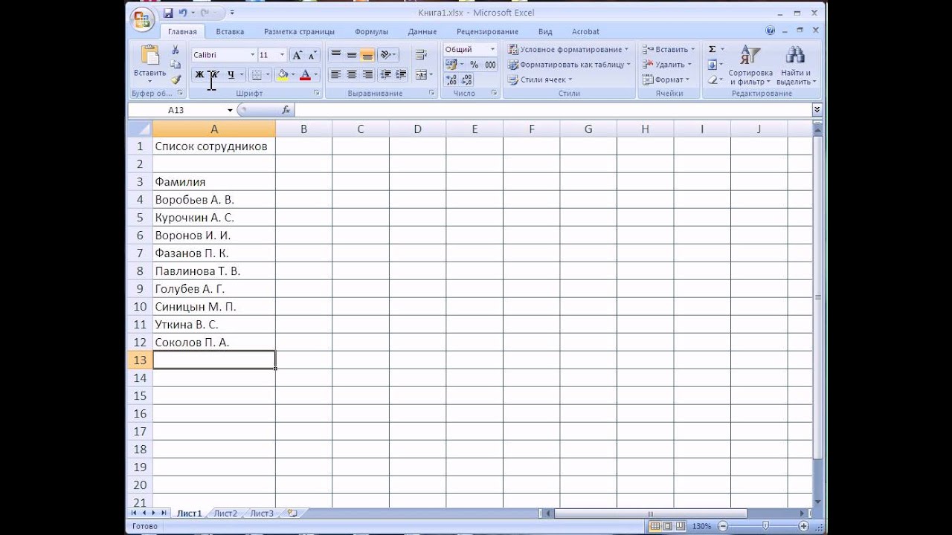The width and height of the screenshot is (952, 535).
Task: Switch to sheet tab Лист2
Action: click(225, 513)
